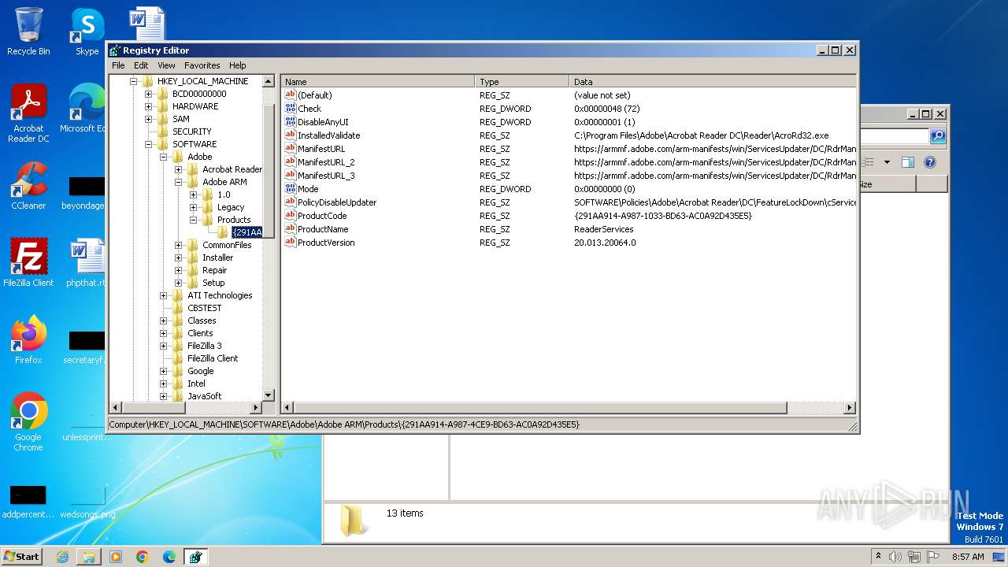Click the Start button
The width and height of the screenshot is (1008, 567).
tap(21, 556)
